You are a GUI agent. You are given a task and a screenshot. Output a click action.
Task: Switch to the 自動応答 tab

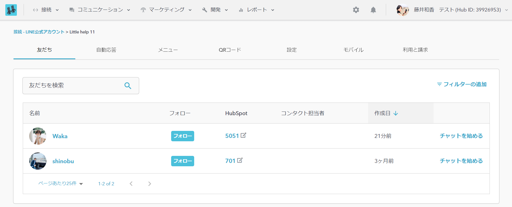coord(106,50)
